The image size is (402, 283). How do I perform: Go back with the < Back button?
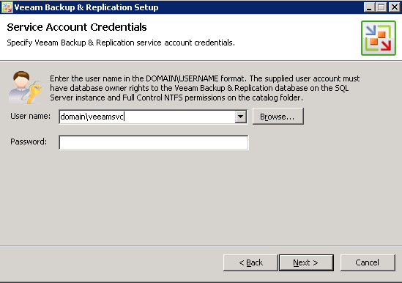tap(250, 262)
